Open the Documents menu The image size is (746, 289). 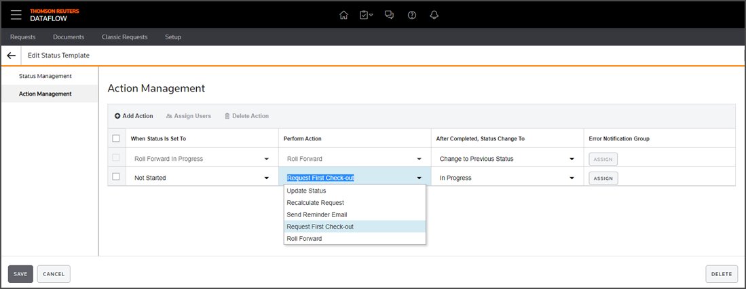click(x=69, y=37)
